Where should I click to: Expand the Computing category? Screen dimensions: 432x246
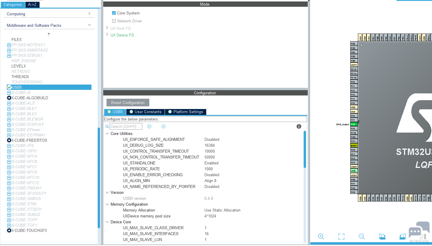pos(89,14)
